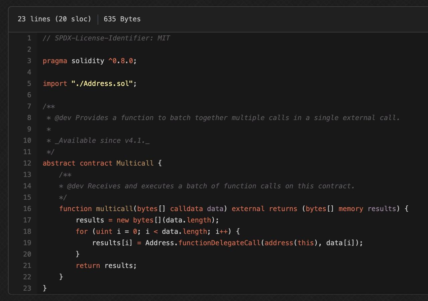Click the "new" keyword

tap(123, 220)
